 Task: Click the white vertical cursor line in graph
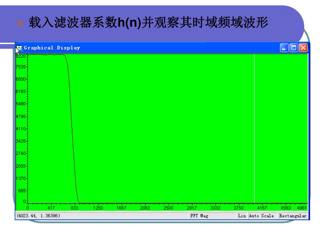[254, 129]
